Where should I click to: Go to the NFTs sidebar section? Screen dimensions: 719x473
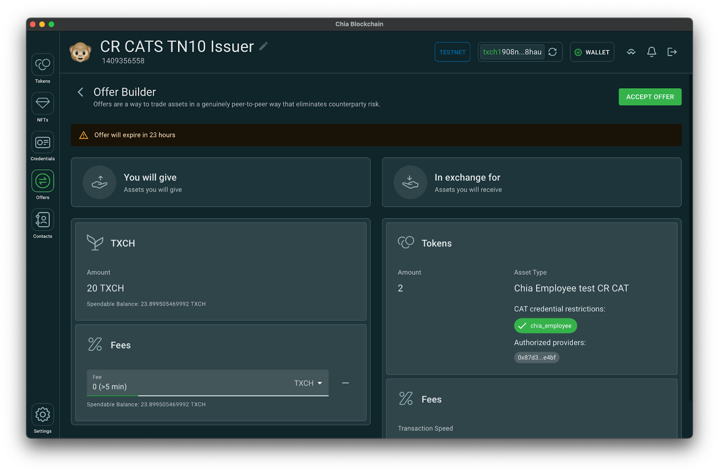(43, 104)
